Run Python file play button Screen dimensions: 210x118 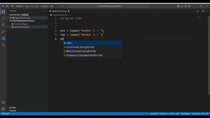click(x=198, y=11)
